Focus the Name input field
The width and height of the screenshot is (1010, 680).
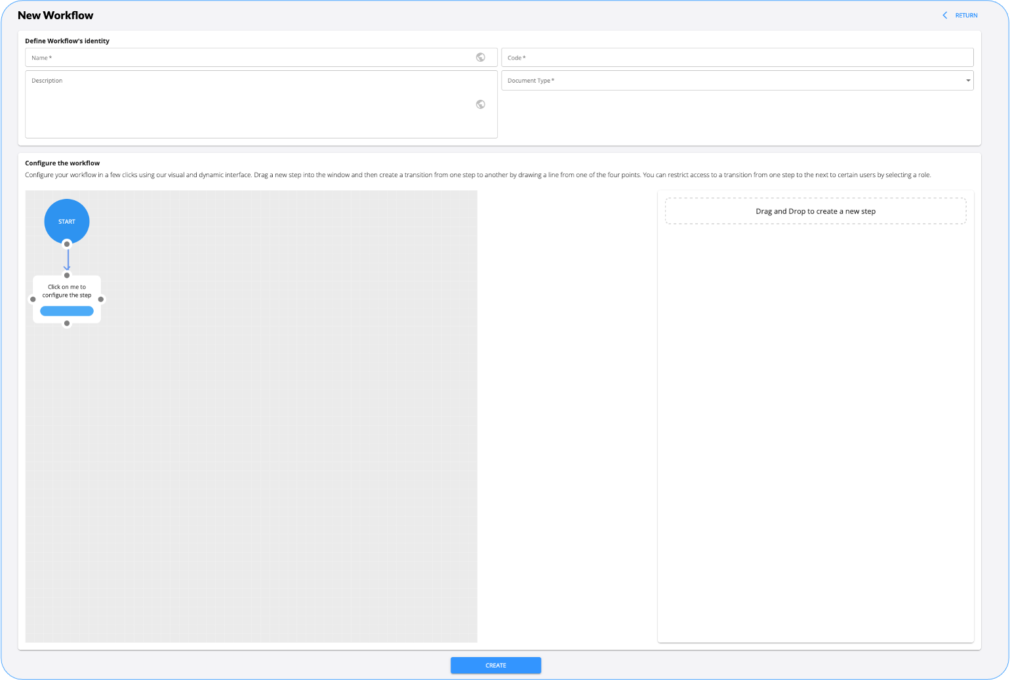click(261, 57)
